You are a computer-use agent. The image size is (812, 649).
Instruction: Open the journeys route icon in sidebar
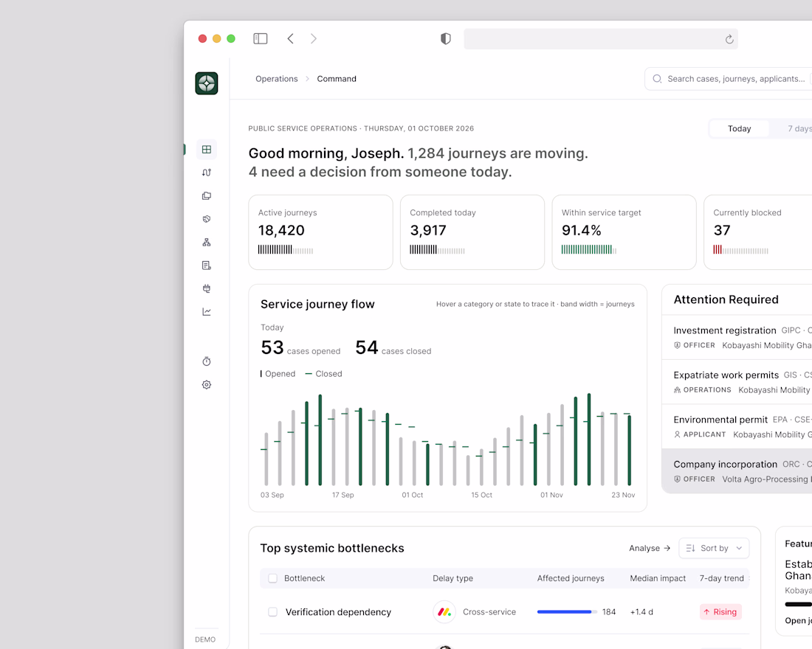(207, 173)
